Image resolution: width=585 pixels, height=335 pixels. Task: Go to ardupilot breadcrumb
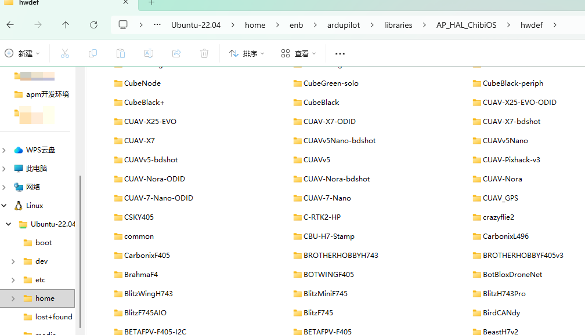(x=344, y=25)
